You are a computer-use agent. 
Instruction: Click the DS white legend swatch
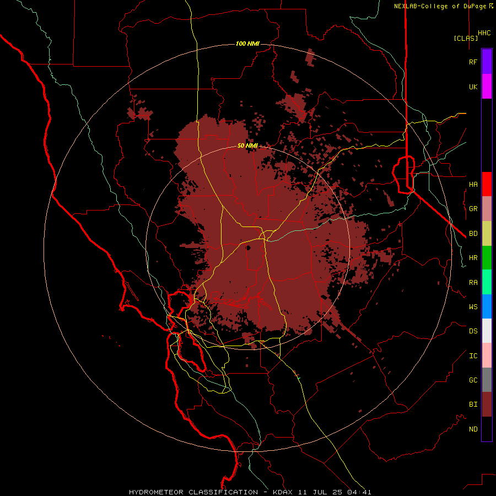(x=487, y=331)
